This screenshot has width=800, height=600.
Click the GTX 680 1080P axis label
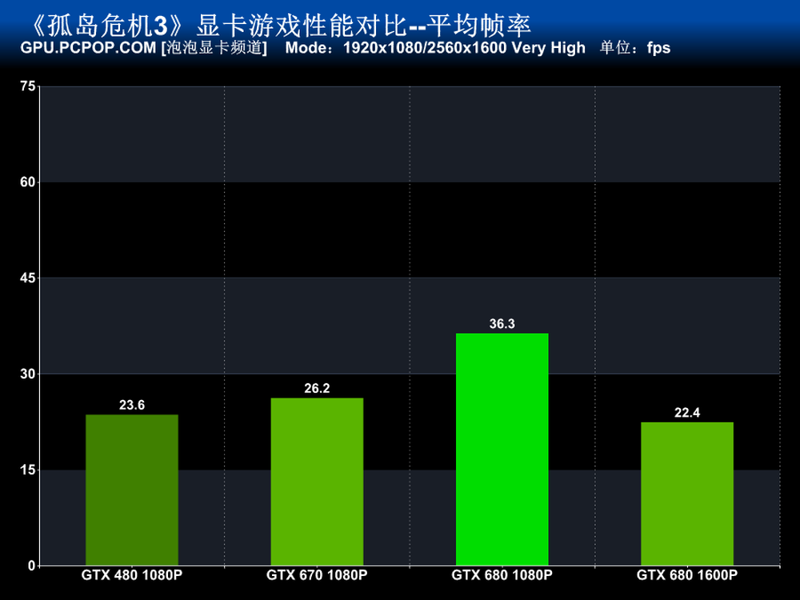pyautogui.click(x=502, y=575)
